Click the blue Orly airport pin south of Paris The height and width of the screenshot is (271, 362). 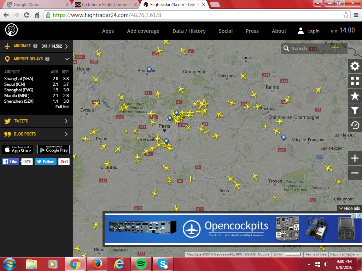[x=166, y=141]
